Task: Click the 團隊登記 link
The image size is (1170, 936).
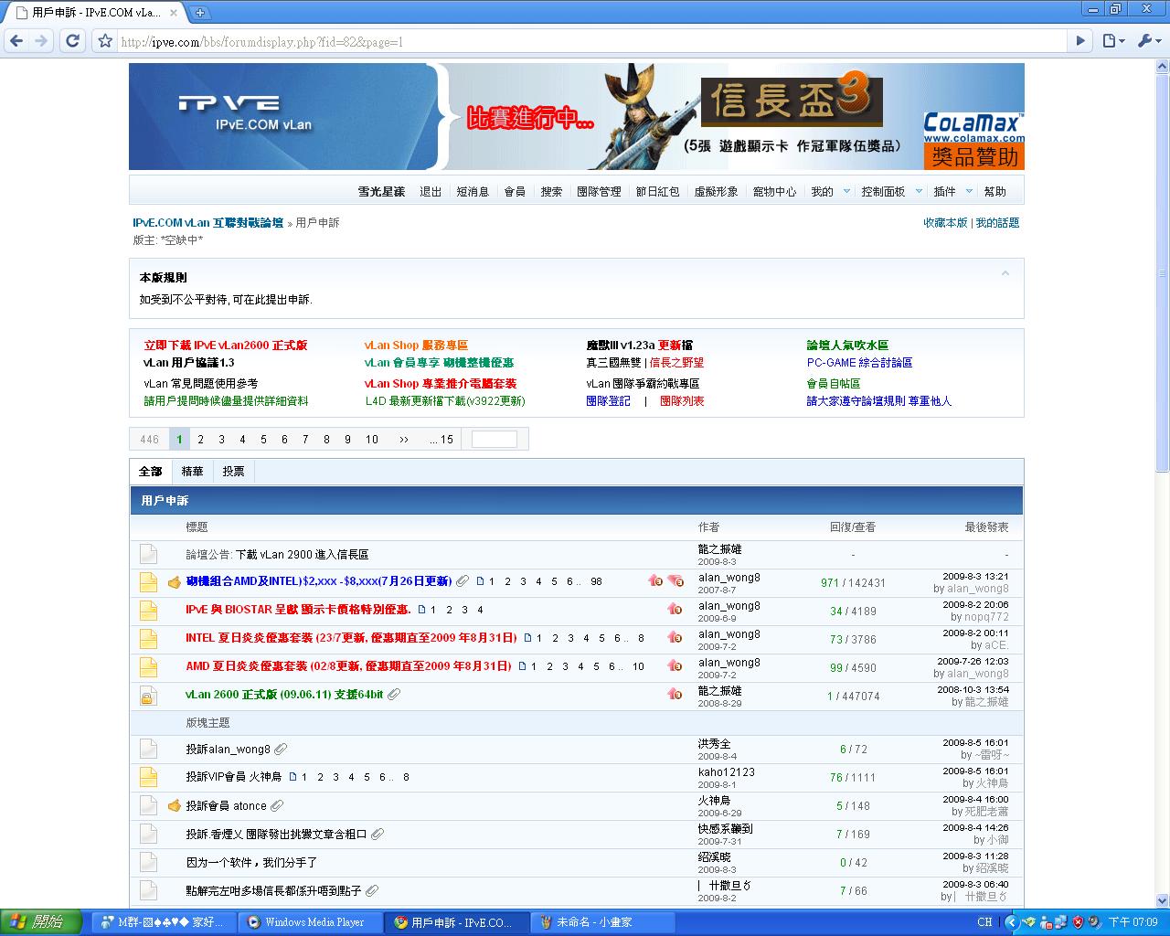Action: pos(609,401)
